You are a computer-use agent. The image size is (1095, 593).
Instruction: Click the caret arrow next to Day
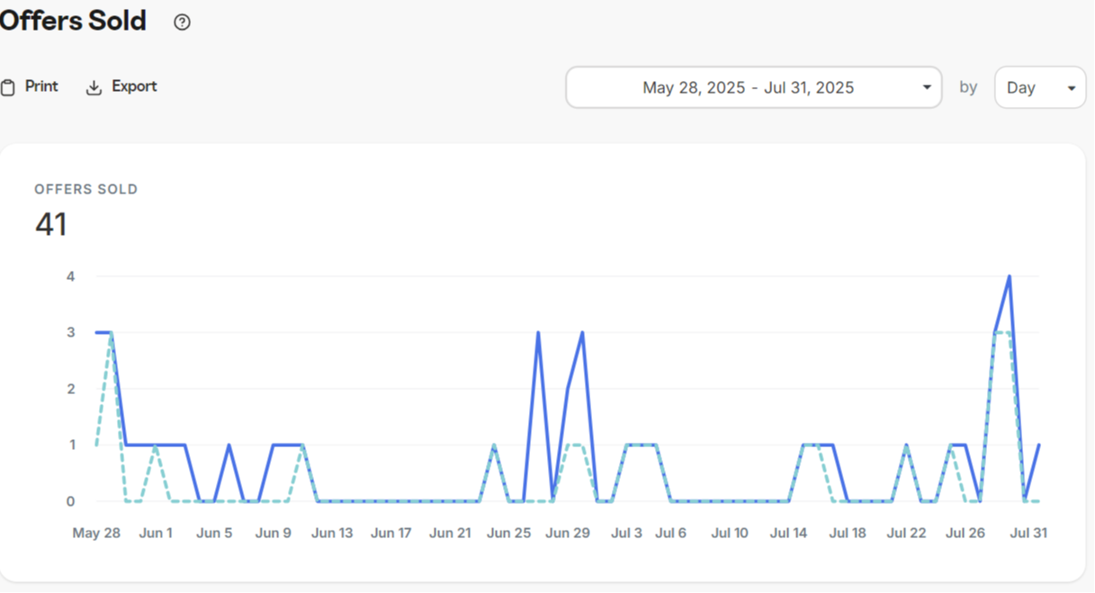(x=1071, y=87)
